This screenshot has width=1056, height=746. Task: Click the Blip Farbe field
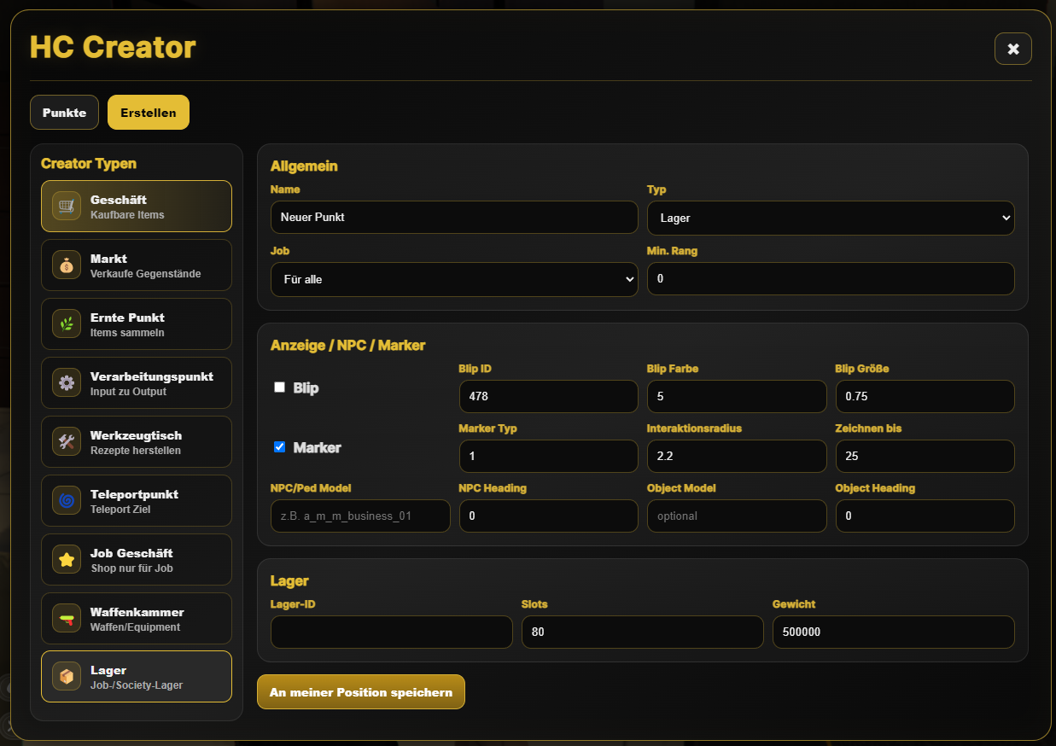737,397
